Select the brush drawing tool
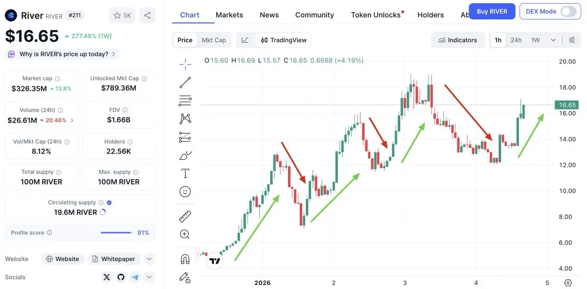The height and width of the screenshot is (289, 587). pyautogui.click(x=185, y=156)
